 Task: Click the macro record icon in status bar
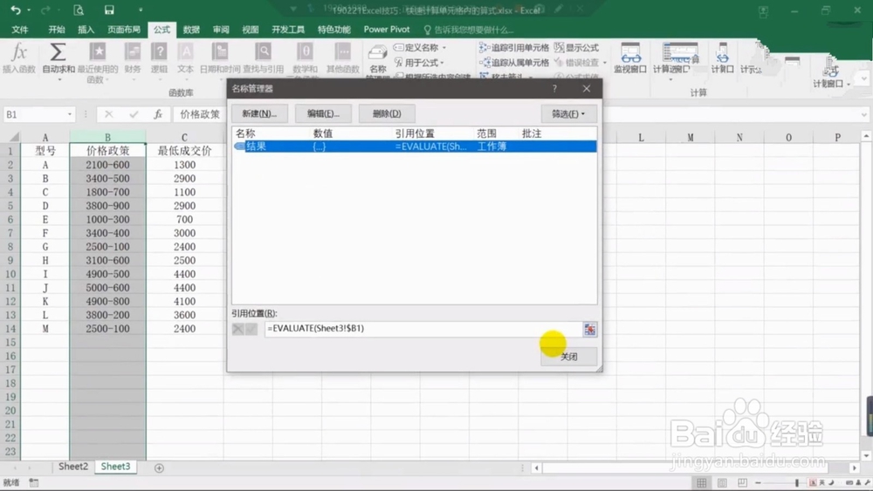click(34, 482)
